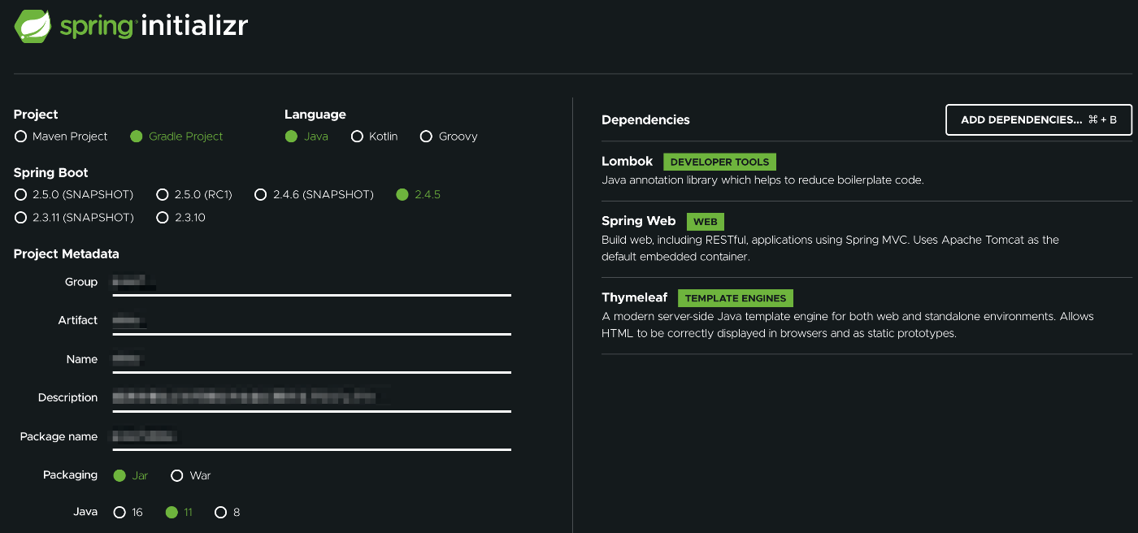Select Java version 8

coord(220,513)
